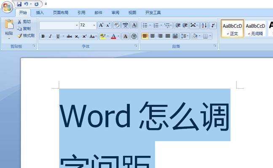Image resolution: width=273 pixels, height=168 pixels.
Task: Center align text
Action: (x=153, y=36)
